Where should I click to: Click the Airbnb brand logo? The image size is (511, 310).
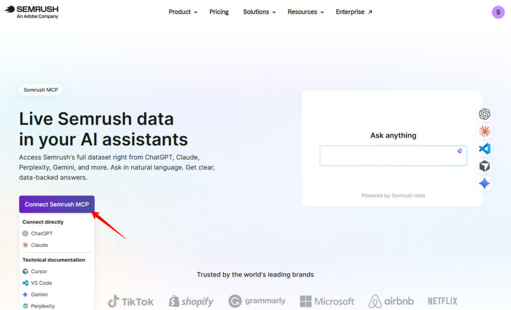pyautogui.click(x=391, y=301)
